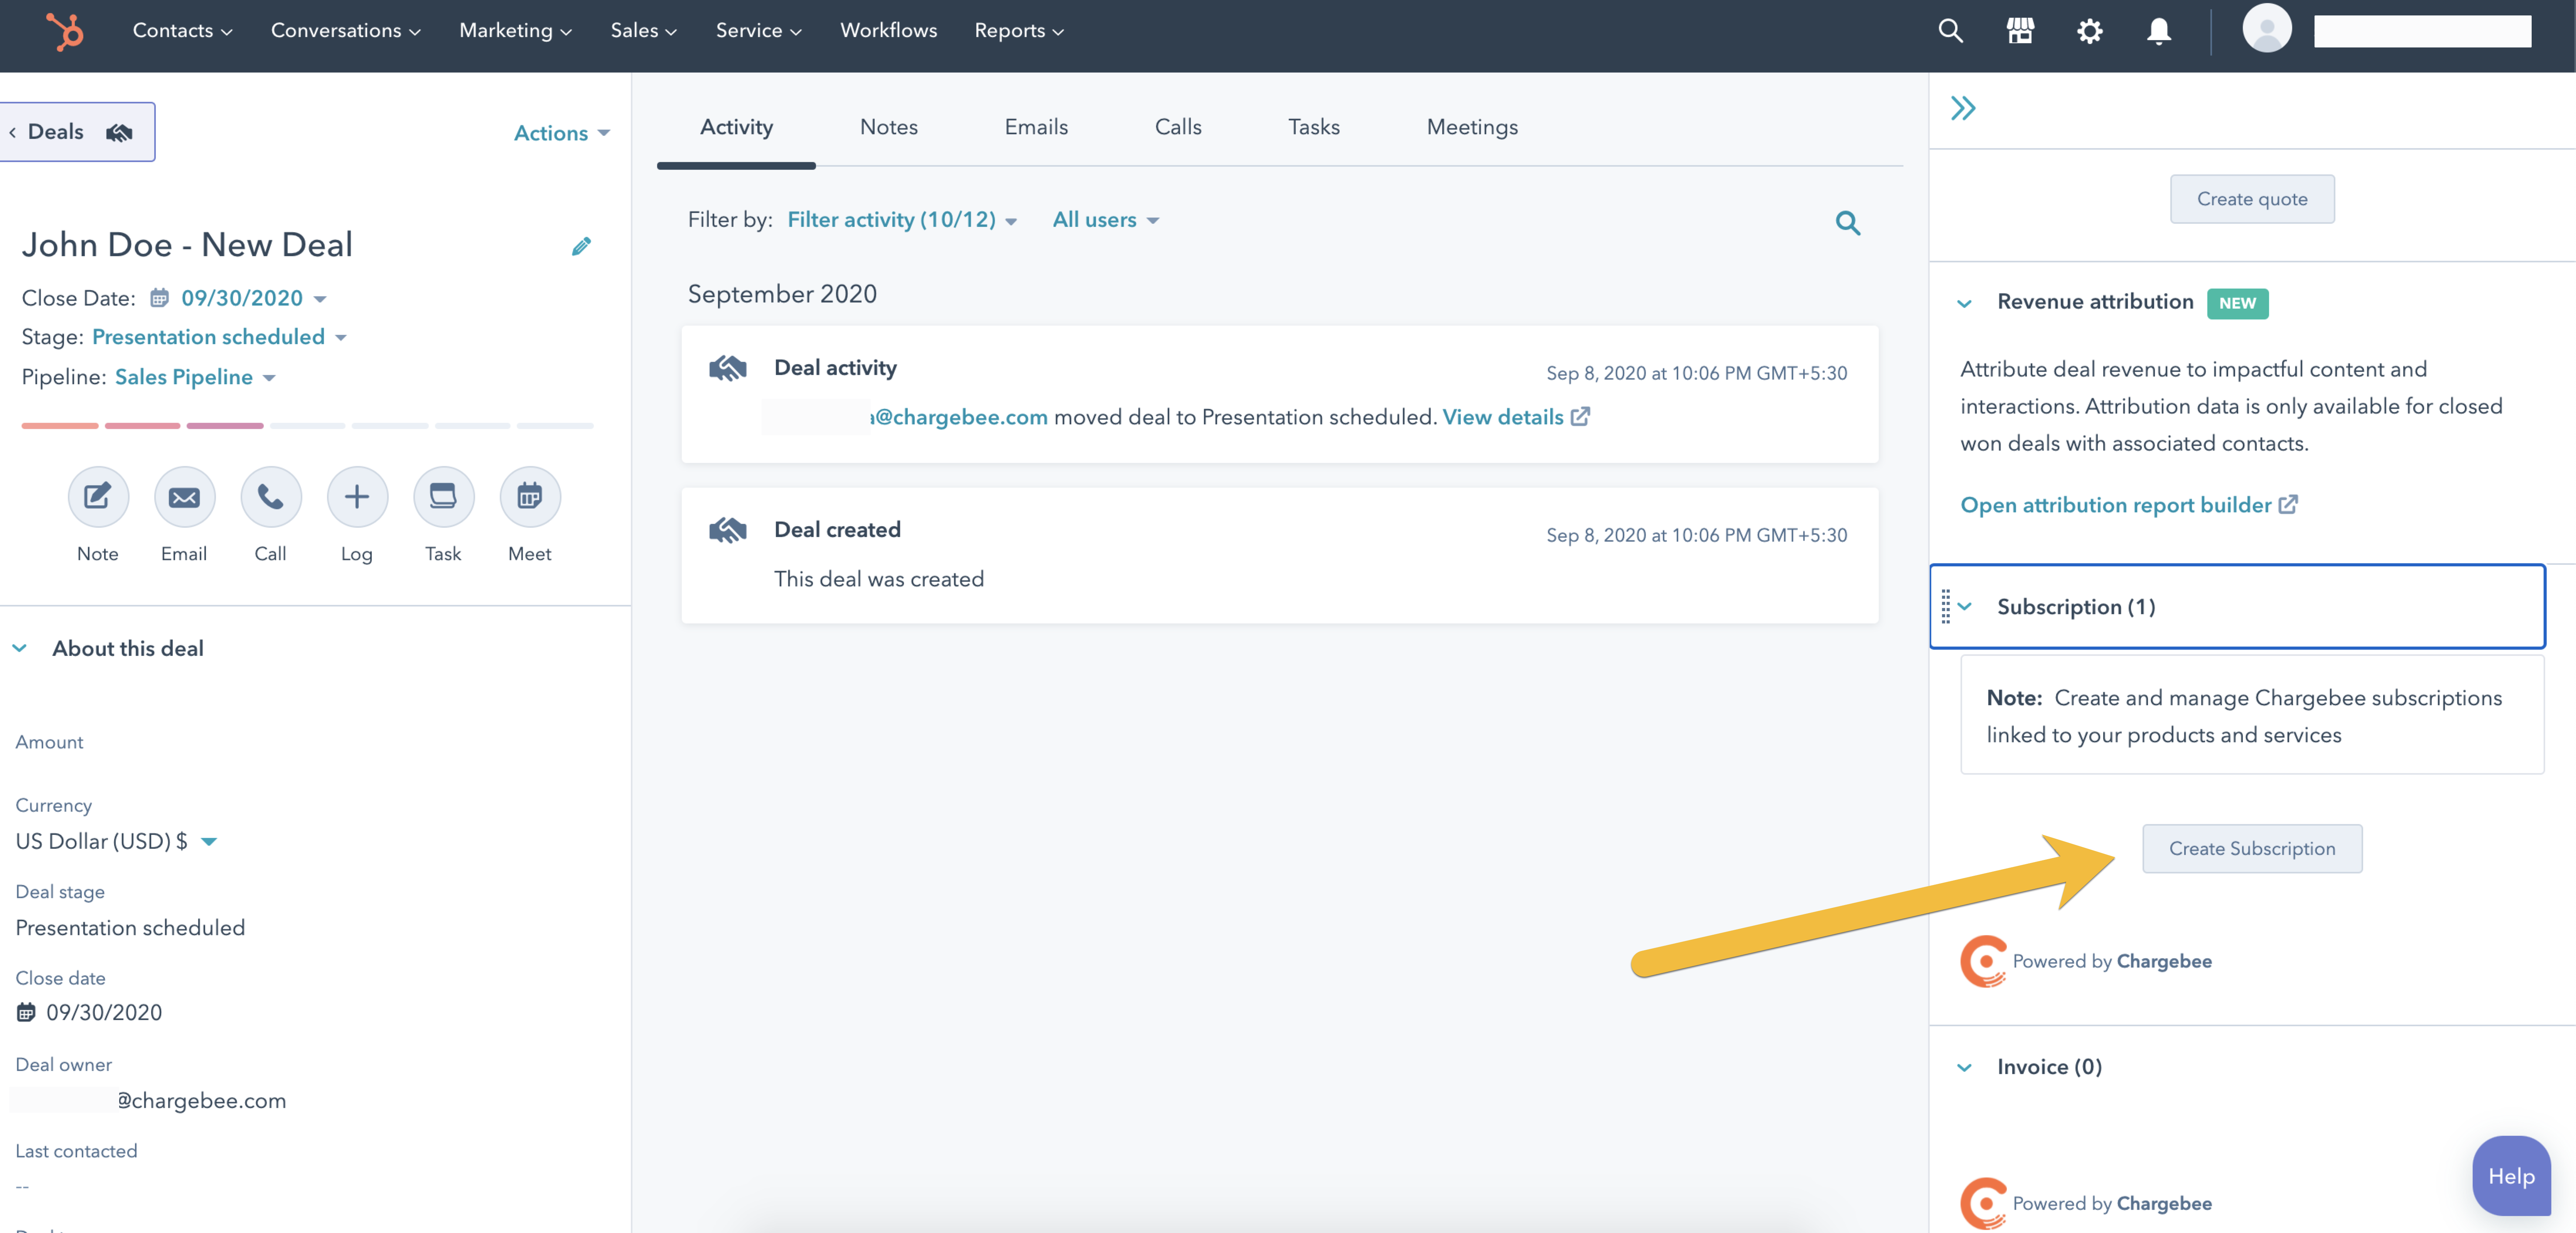Search activity with magnifier icon
The image size is (2576, 1233).
point(1848,222)
